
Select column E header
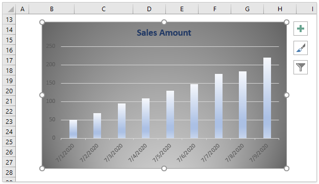tap(182, 9)
